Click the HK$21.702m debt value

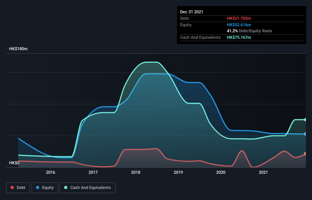pos(239,18)
